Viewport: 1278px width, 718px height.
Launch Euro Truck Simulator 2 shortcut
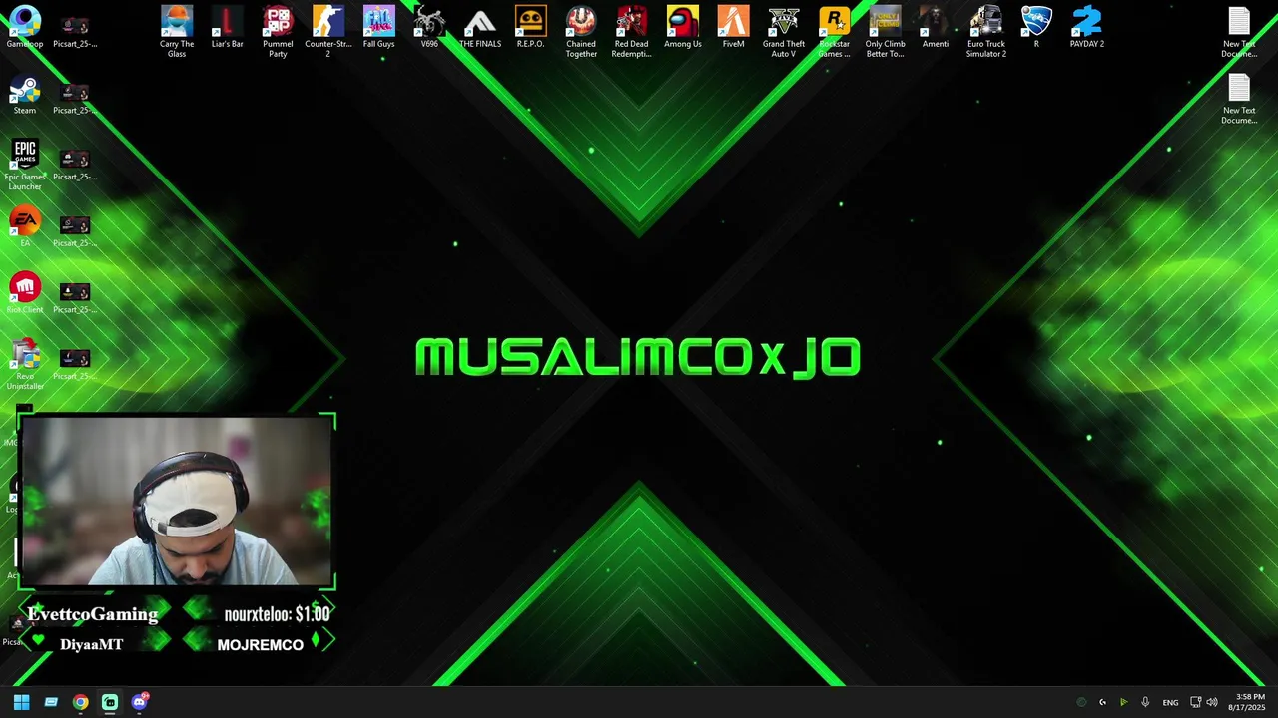986,32
